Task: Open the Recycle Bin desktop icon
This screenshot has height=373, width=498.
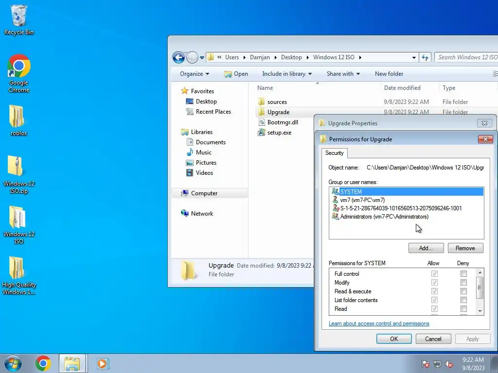Action: [x=18, y=19]
